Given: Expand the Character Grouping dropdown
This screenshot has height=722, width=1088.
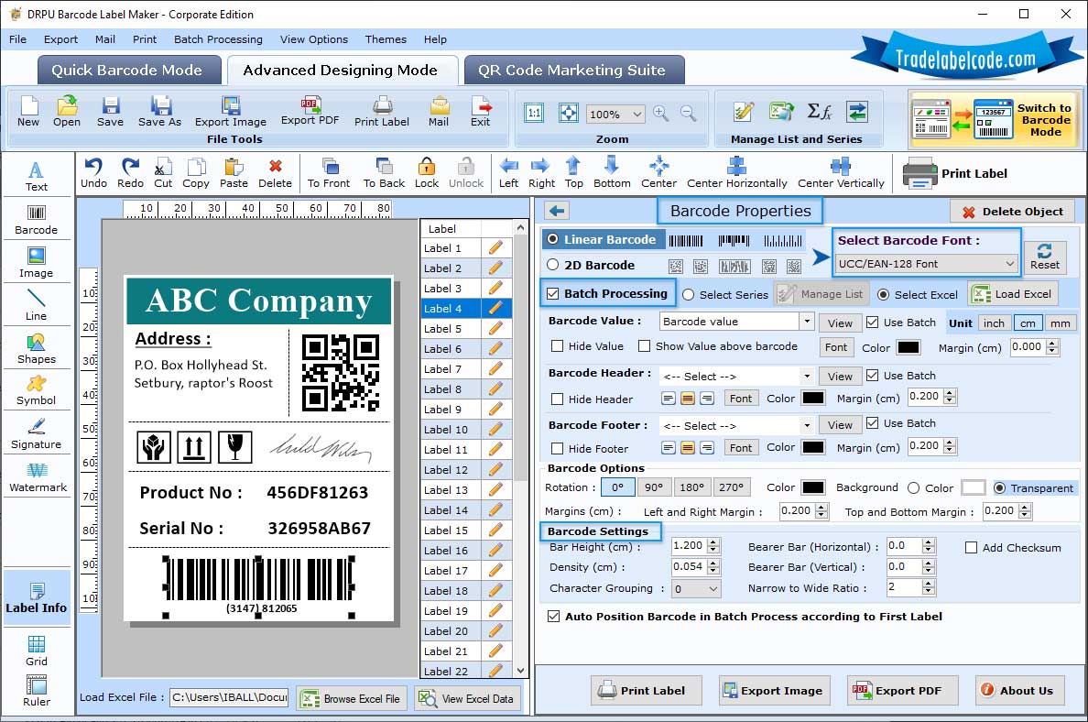Looking at the screenshot, I should (696, 589).
